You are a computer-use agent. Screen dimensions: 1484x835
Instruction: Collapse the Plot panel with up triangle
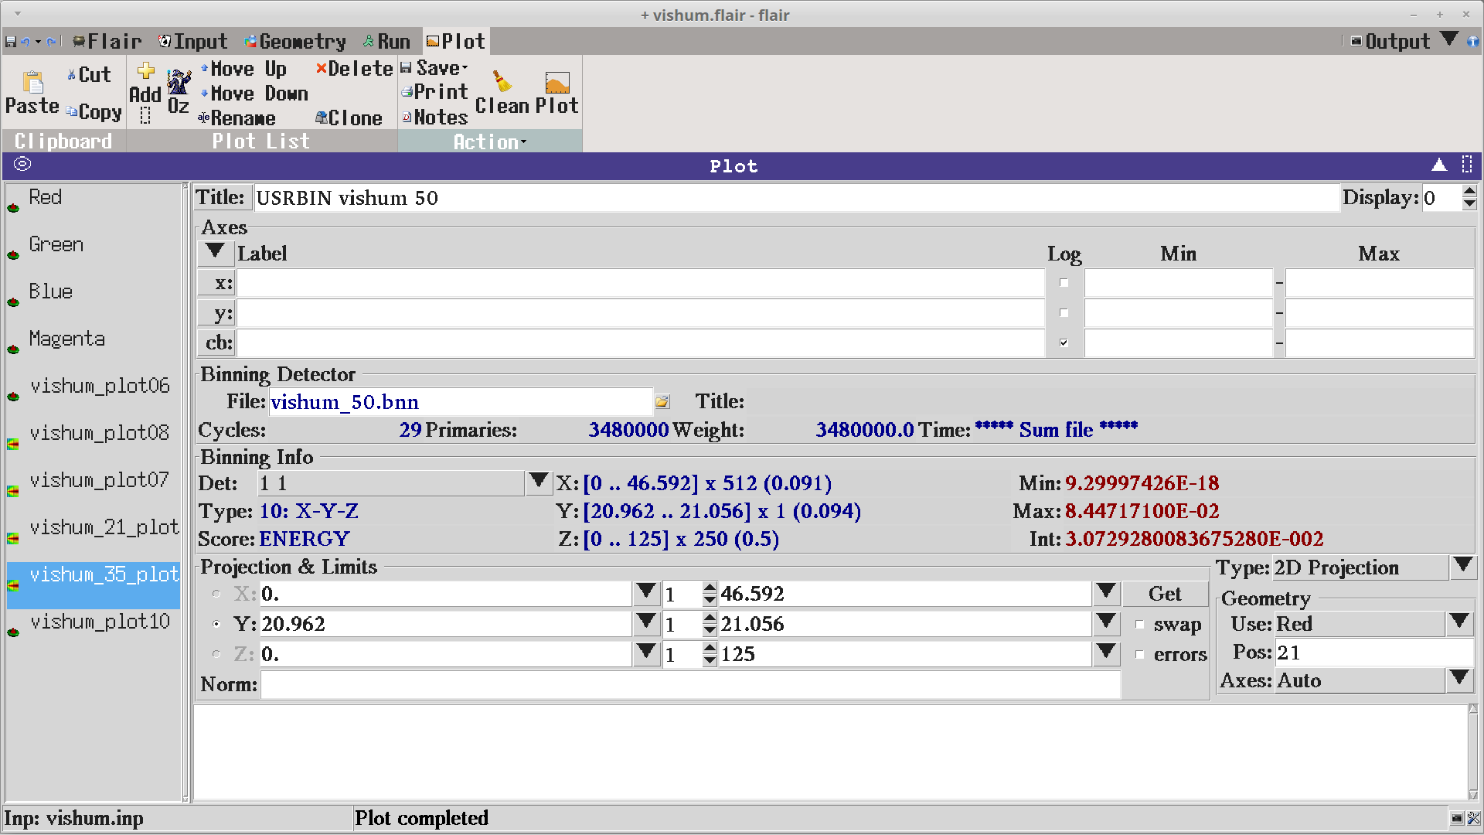point(1439,165)
